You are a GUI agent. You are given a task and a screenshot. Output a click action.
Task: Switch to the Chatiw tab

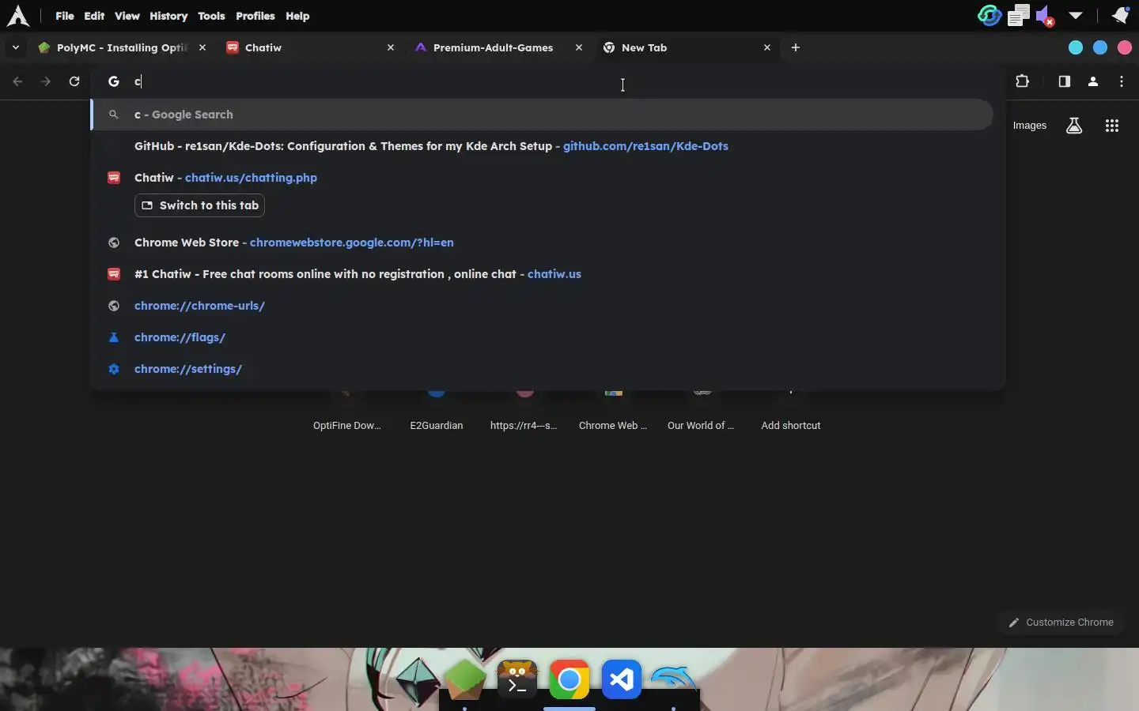pos(311,47)
